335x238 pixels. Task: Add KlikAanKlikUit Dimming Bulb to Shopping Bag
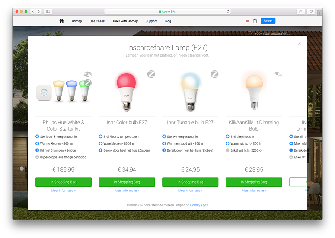(x=254, y=182)
